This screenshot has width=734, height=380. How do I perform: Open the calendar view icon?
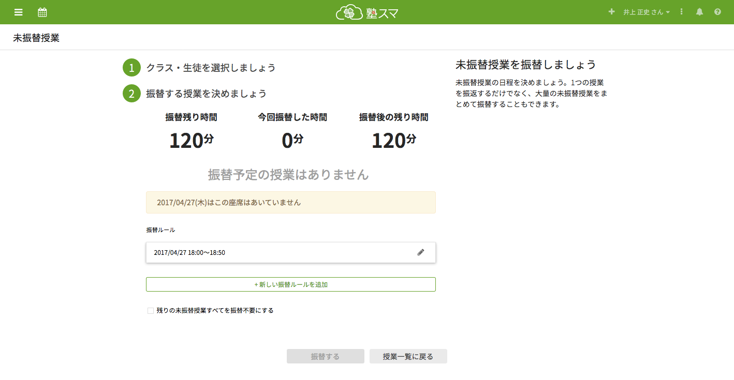(x=42, y=12)
